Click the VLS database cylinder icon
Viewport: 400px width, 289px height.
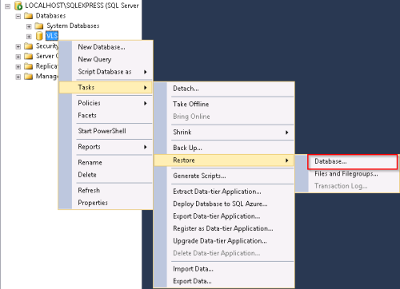click(39, 36)
